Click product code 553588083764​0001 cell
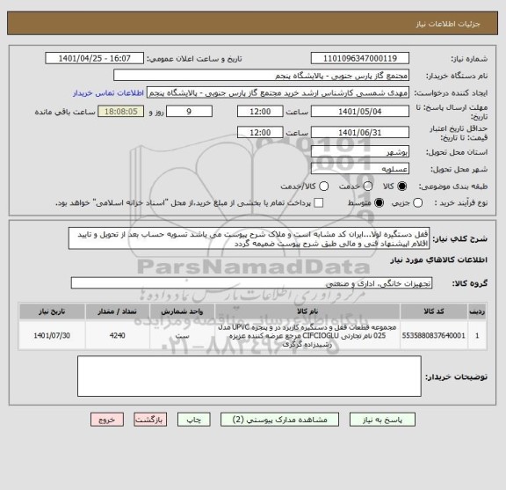Viewport: 506px width, 490px height. point(434,335)
